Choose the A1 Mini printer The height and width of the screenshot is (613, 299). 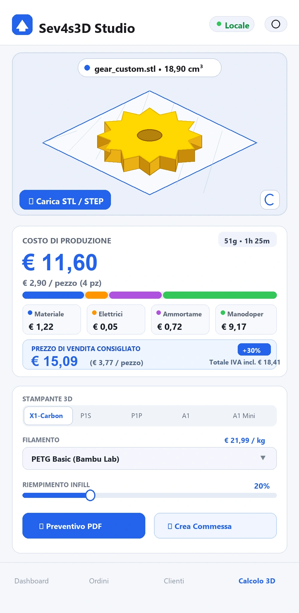click(244, 416)
